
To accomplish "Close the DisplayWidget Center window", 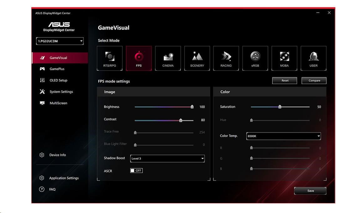I will (329, 12).
